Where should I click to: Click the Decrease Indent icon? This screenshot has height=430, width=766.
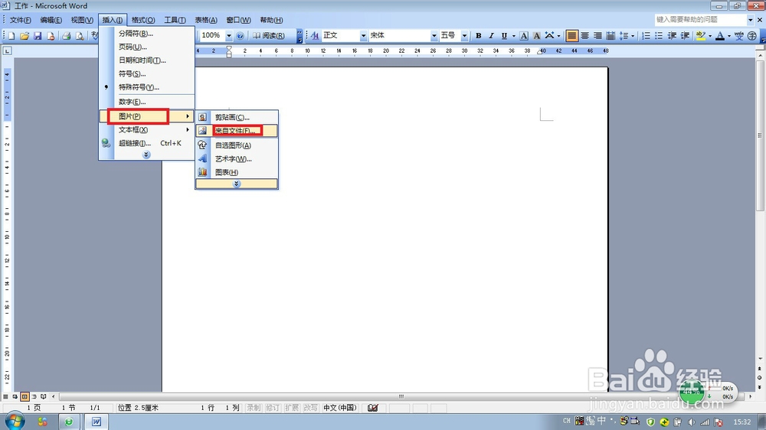[x=673, y=36]
